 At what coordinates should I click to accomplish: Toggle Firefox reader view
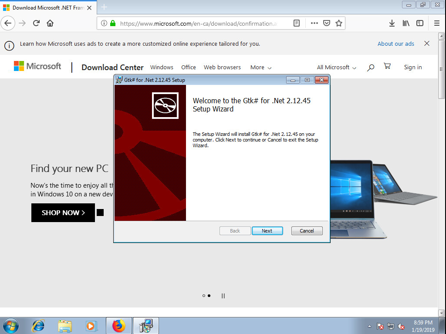[296, 24]
